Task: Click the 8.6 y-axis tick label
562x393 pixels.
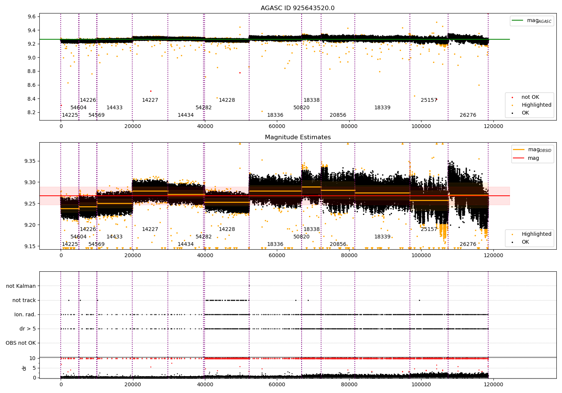Action: pyautogui.click(x=32, y=85)
